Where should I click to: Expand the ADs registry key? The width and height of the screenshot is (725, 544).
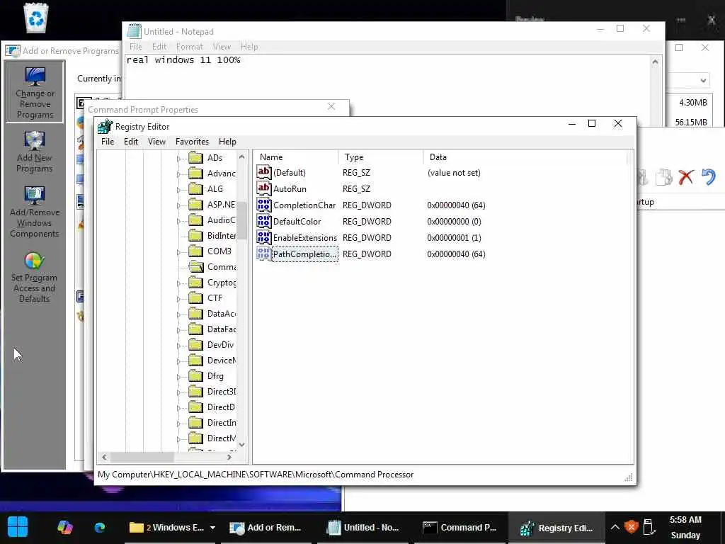click(x=179, y=159)
